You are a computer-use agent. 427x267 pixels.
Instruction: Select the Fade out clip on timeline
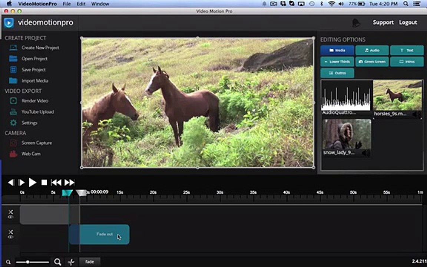tap(99, 234)
